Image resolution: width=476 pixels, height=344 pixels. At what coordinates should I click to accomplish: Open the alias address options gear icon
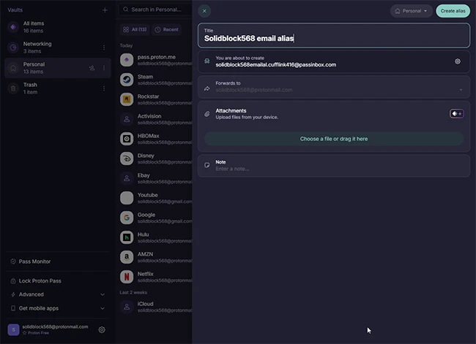pos(458,61)
